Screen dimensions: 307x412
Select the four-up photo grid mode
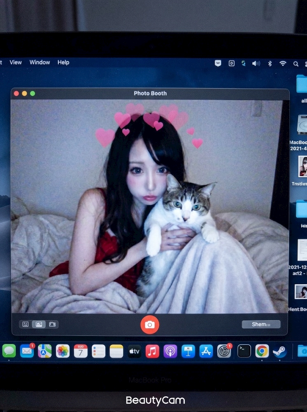pos(26,324)
